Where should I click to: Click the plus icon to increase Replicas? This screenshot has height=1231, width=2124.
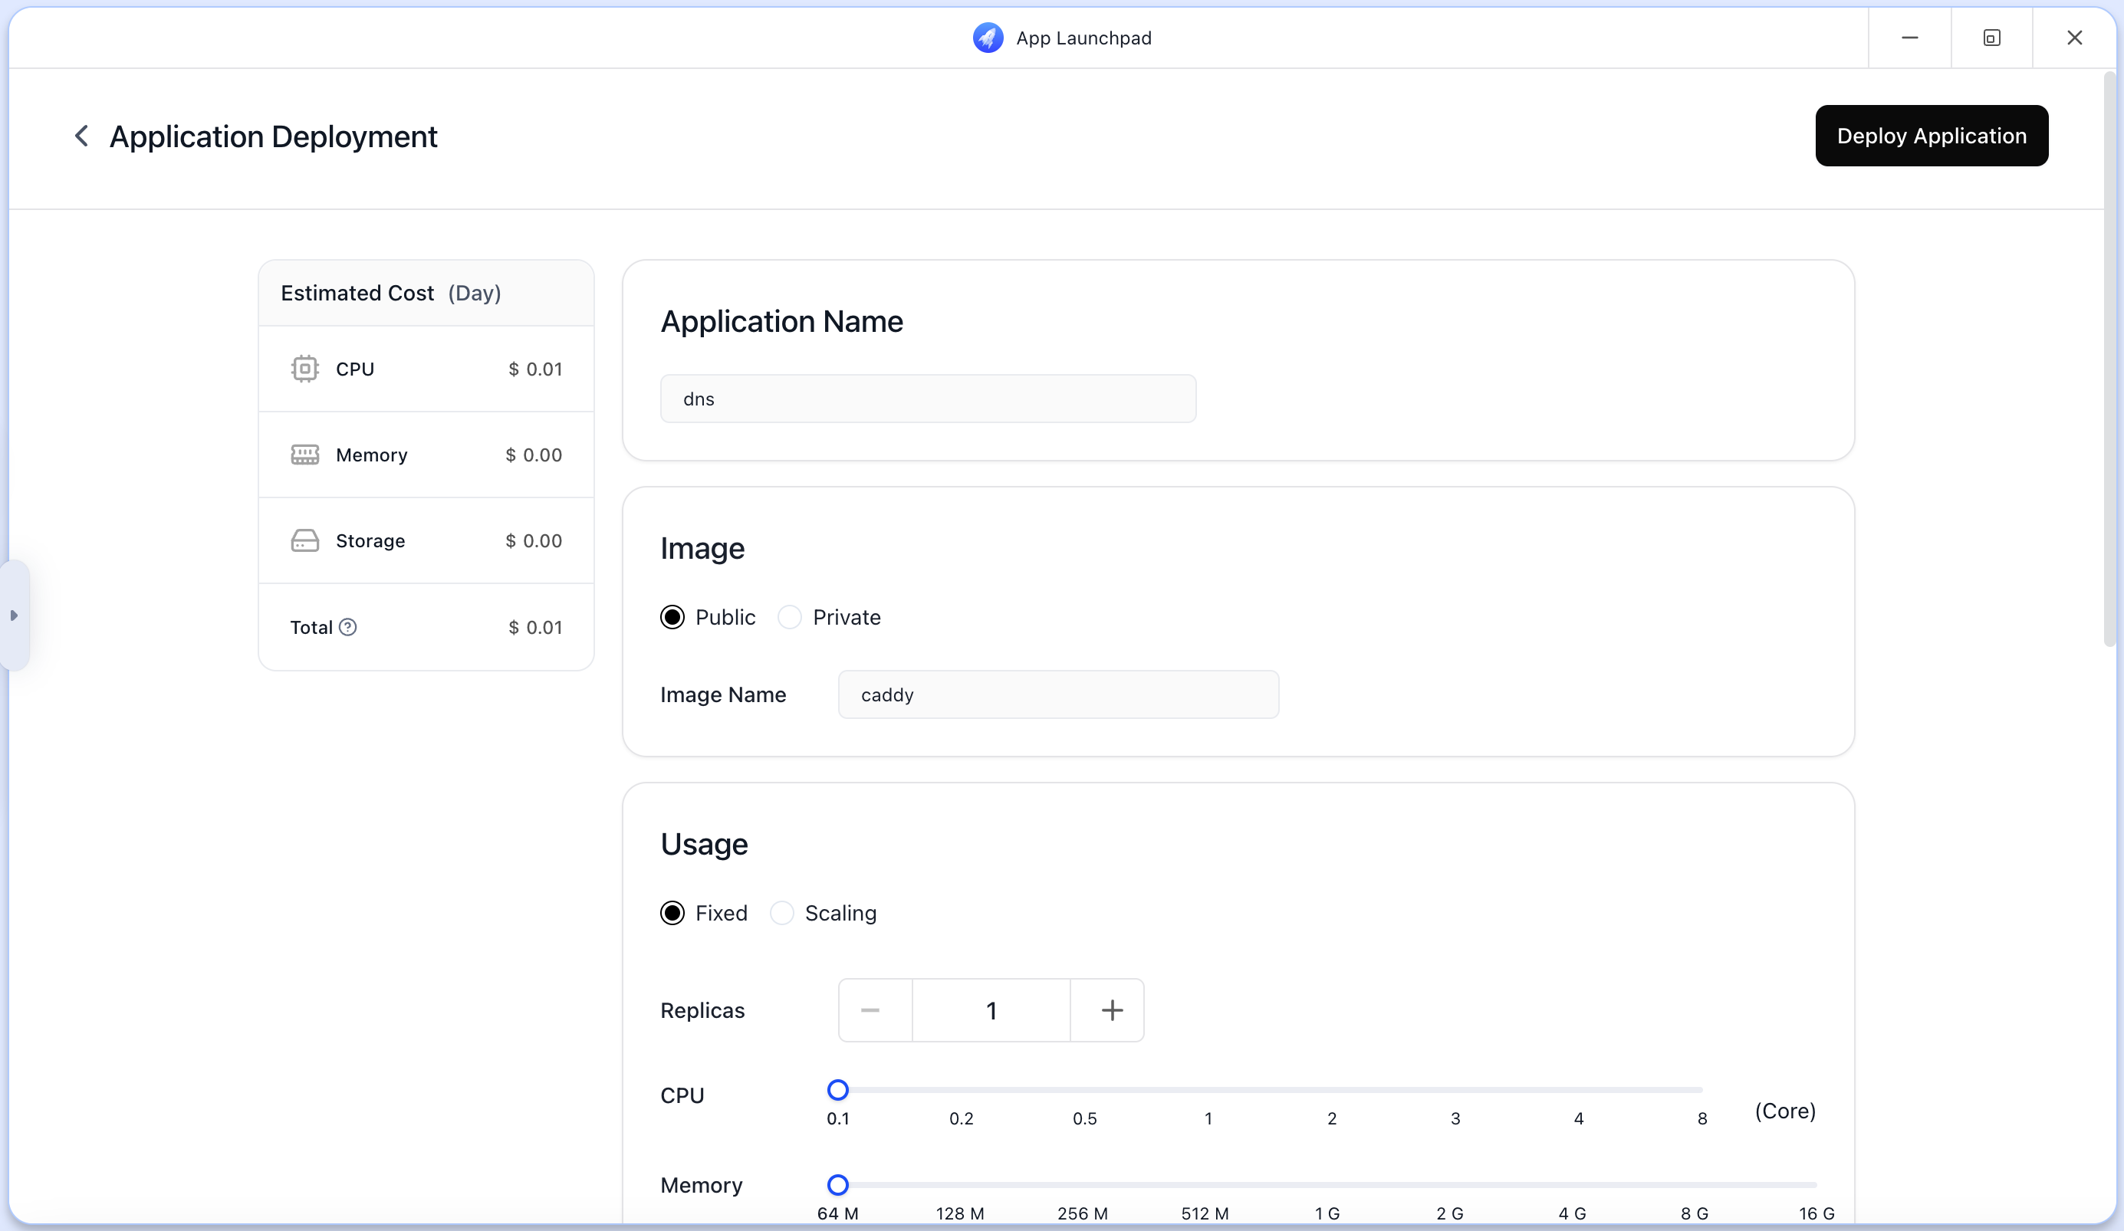pyautogui.click(x=1112, y=1009)
